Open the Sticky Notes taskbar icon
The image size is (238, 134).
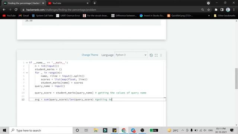[114, 130]
